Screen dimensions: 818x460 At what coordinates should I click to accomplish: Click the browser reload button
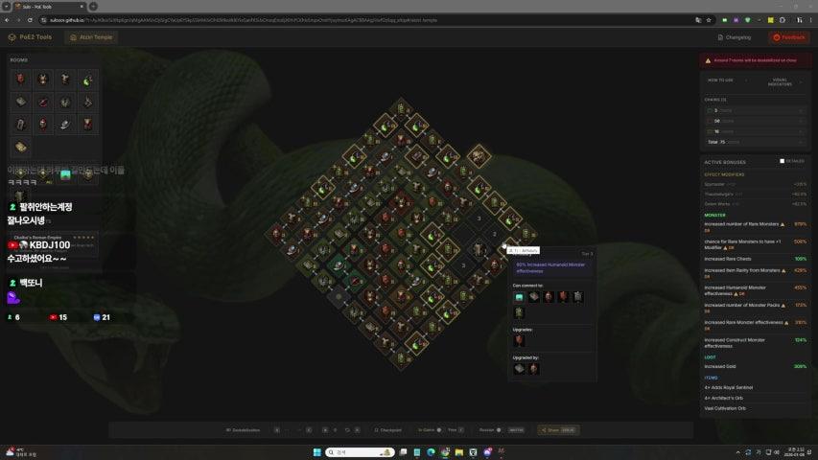tap(30, 19)
